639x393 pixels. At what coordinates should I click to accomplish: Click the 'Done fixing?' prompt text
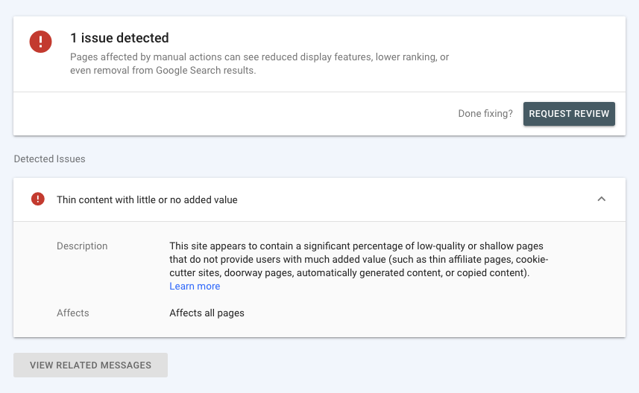(485, 113)
